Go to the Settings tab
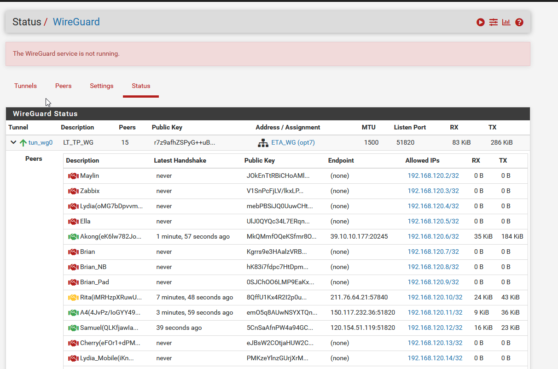 (x=102, y=86)
